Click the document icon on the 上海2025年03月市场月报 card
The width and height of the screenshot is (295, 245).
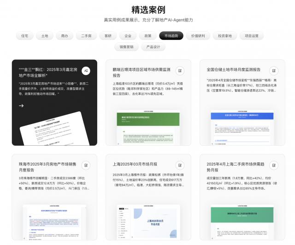(x=180, y=165)
